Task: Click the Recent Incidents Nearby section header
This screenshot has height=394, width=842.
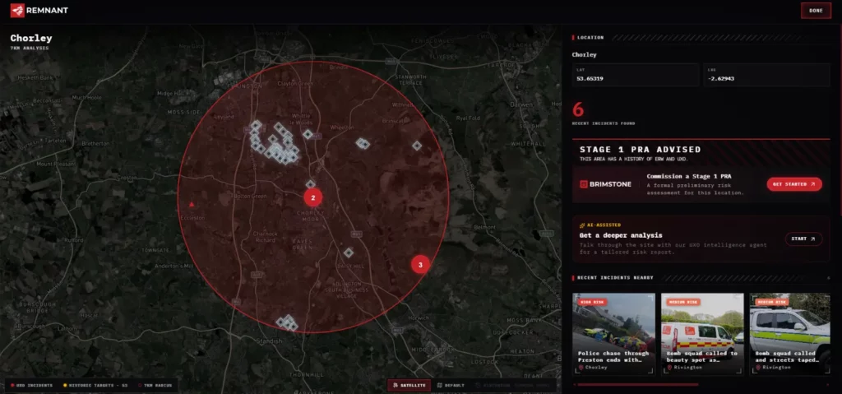Action: pyautogui.click(x=615, y=278)
